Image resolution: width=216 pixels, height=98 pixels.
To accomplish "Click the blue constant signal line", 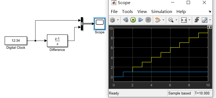I will coord(165,72).
